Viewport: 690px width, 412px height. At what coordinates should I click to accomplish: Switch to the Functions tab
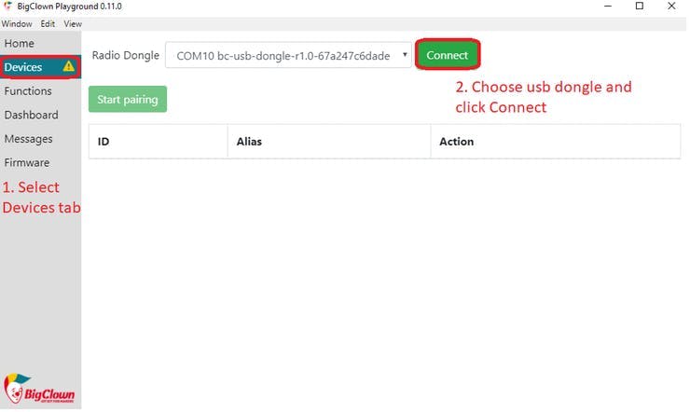28,91
